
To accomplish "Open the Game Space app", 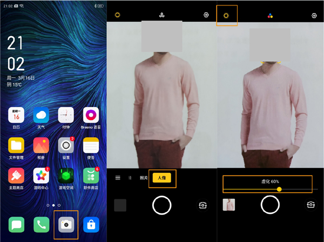I will pyautogui.click(x=66, y=176).
